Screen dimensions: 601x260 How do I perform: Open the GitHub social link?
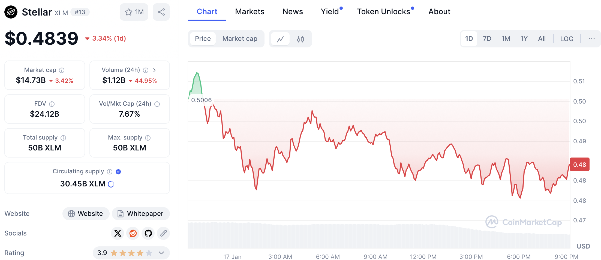click(x=148, y=233)
